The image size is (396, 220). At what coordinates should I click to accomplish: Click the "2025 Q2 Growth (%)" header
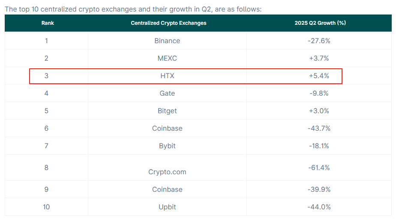click(x=320, y=23)
